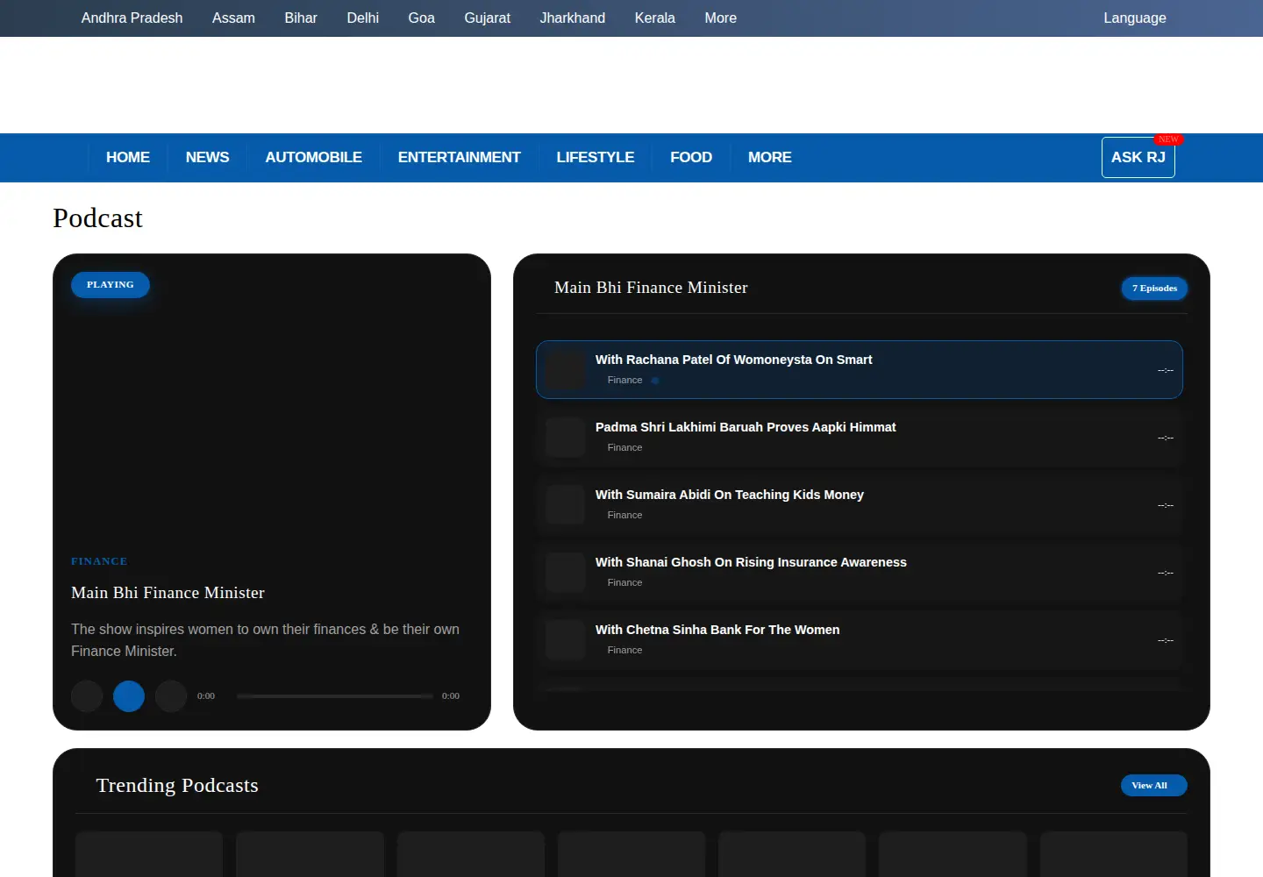This screenshot has width=1263, height=877.
Task: Select Andhra Pradesh in the state bar
Action: click(x=132, y=18)
